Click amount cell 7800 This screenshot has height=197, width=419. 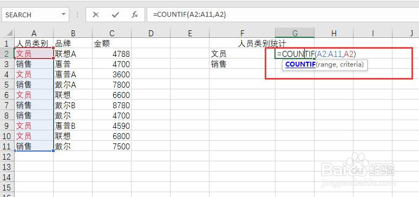[x=112, y=84]
